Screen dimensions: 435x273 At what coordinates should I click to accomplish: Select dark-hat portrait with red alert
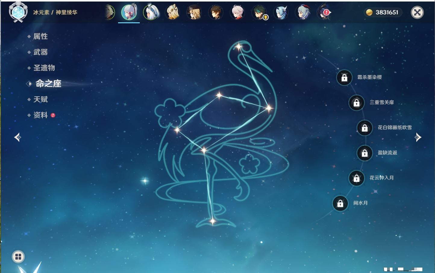324,12
